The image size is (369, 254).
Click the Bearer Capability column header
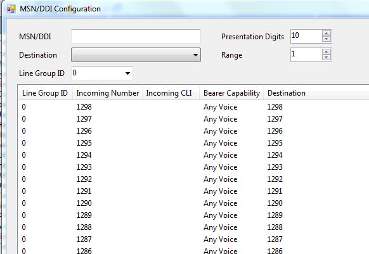(x=231, y=93)
